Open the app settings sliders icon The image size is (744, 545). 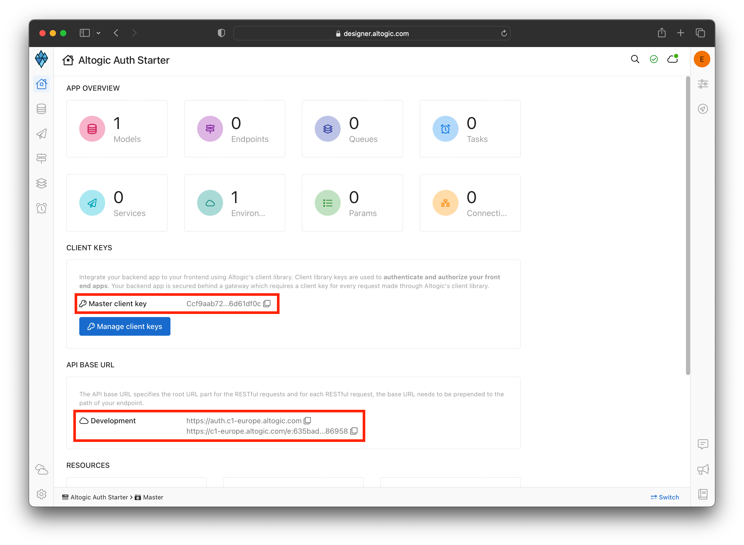click(703, 84)
